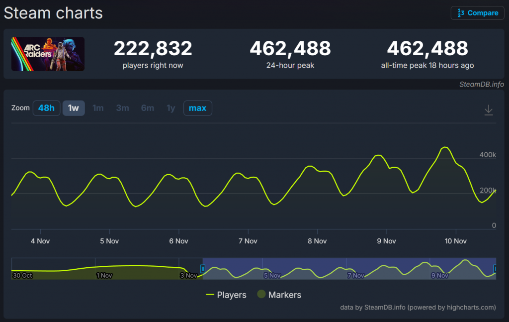Screen dimensions: 509x322
Task: Hide the Markers series in legend
Action: click(x=279, y=295)
